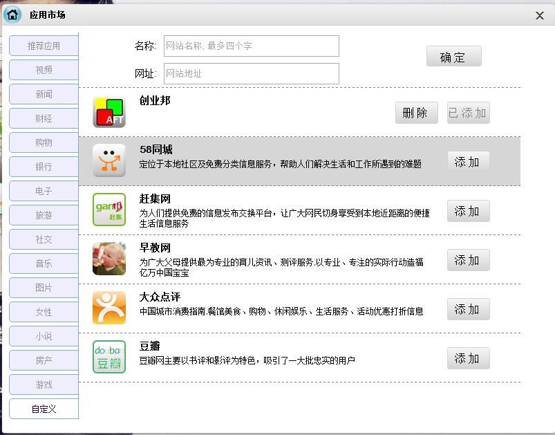555x435 pixels.
Task: Click the 豆瓣 title text
Action: coord(150,346)
